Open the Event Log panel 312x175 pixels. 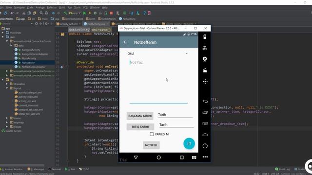point(282,169)
